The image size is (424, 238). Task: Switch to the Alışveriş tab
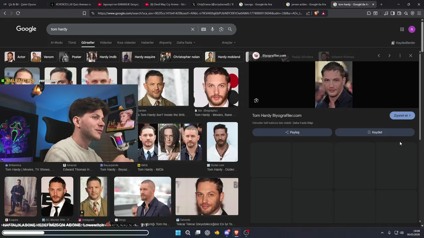[165, 43]
